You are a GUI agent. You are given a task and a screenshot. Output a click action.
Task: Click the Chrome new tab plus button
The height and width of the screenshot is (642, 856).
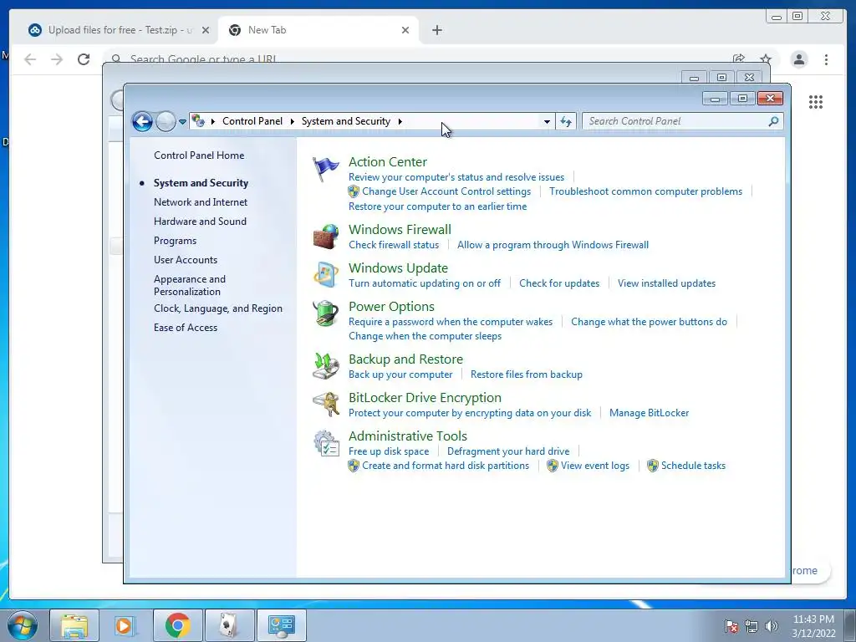tap(436, 30)
